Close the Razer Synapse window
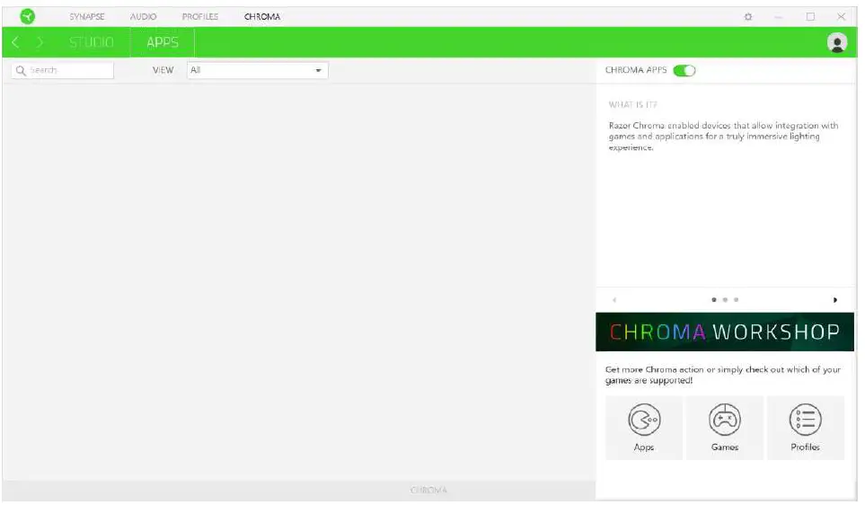The image size is (865, 505). pos(842,16)
